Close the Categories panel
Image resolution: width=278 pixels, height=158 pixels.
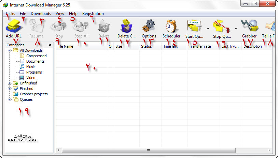50,45
